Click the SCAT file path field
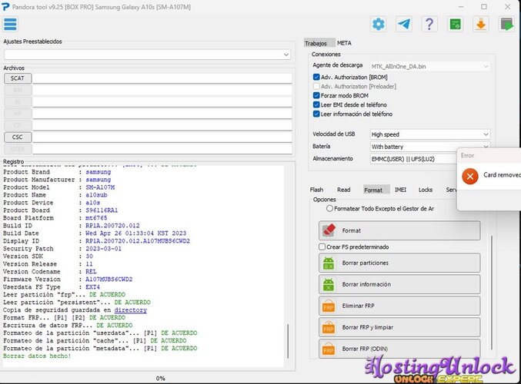Screen dimensions: 521x384 [162, 78]
